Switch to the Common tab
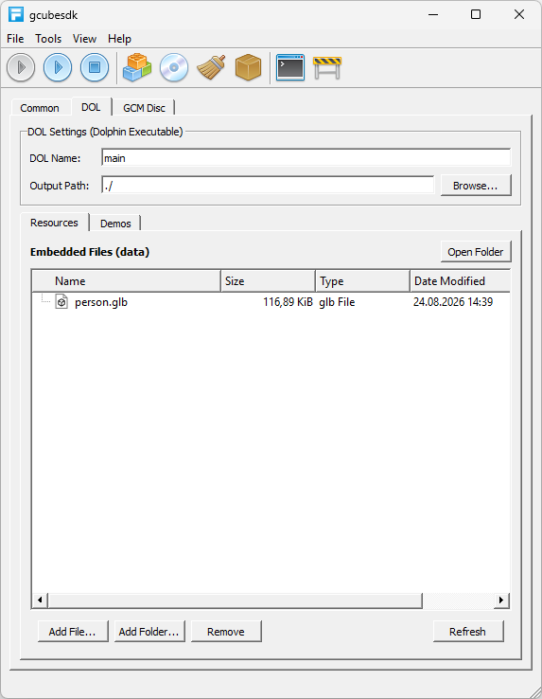 40,108
